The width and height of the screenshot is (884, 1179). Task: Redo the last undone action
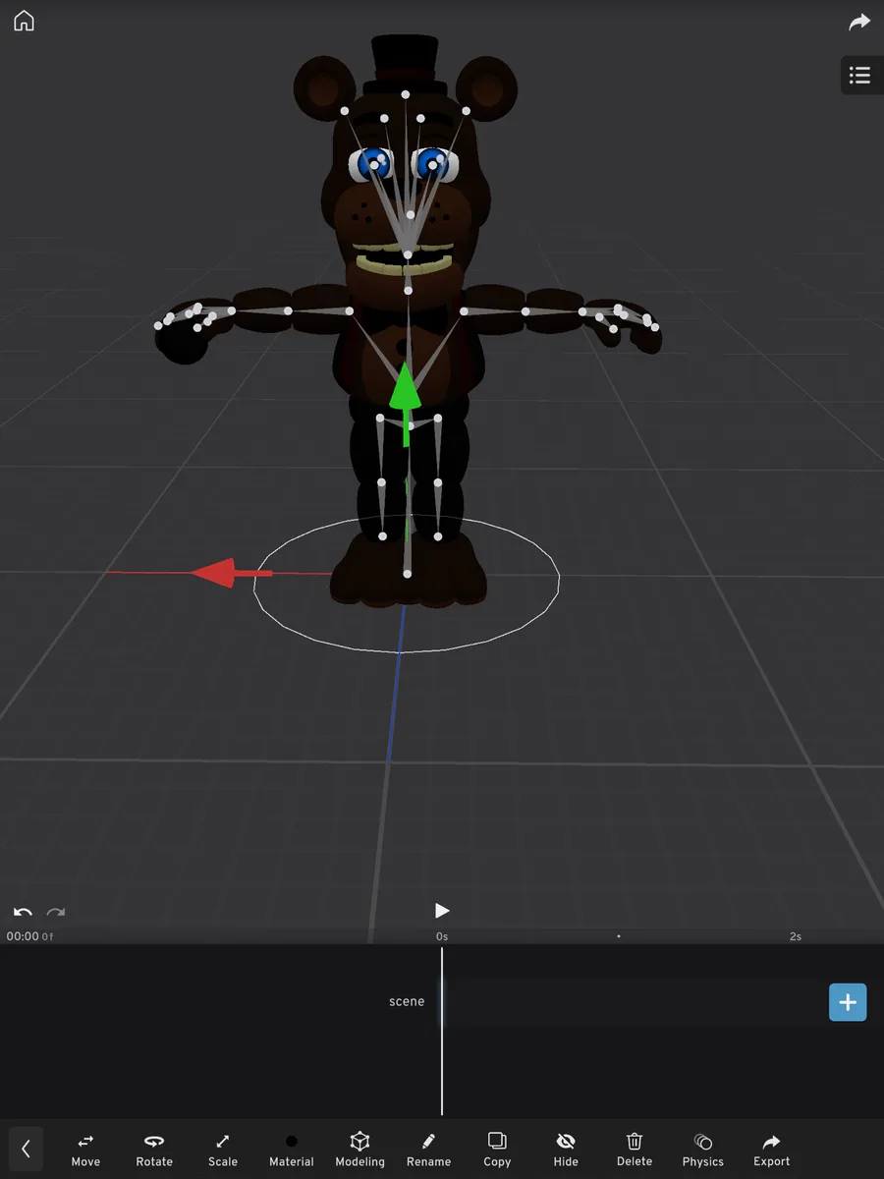pos(56,913)
